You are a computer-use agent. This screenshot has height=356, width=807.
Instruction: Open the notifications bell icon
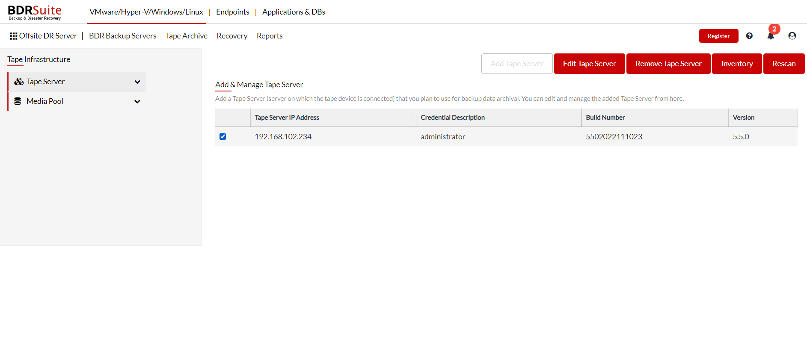771,36
